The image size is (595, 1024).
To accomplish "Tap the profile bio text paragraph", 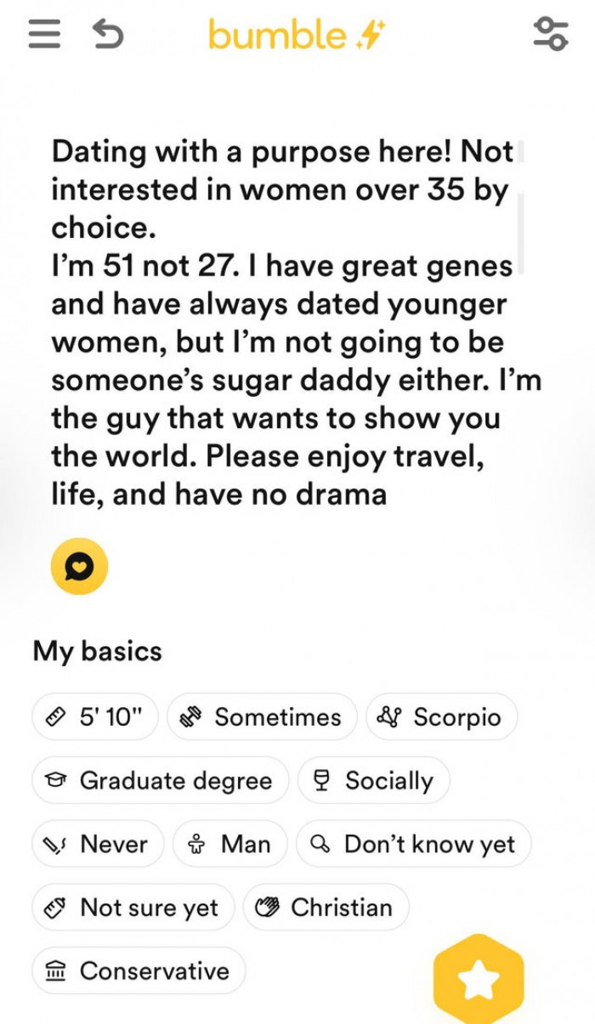I will pyautogui.click(x=280, y=323).
